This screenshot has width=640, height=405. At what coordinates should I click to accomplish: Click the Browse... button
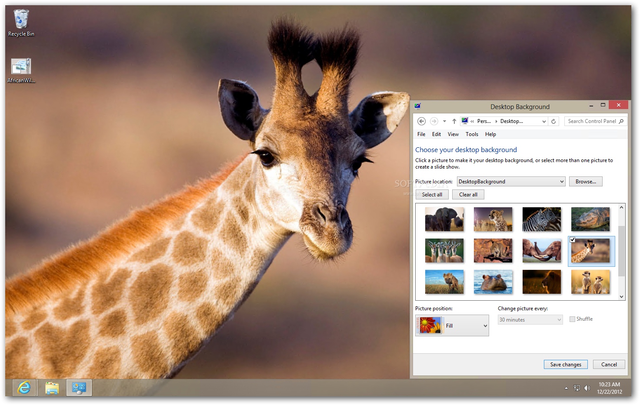pos(586,182)
